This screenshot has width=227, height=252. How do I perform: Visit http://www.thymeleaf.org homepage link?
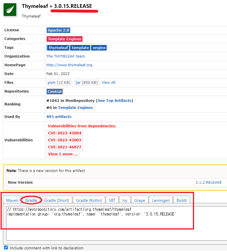point(69,65)
